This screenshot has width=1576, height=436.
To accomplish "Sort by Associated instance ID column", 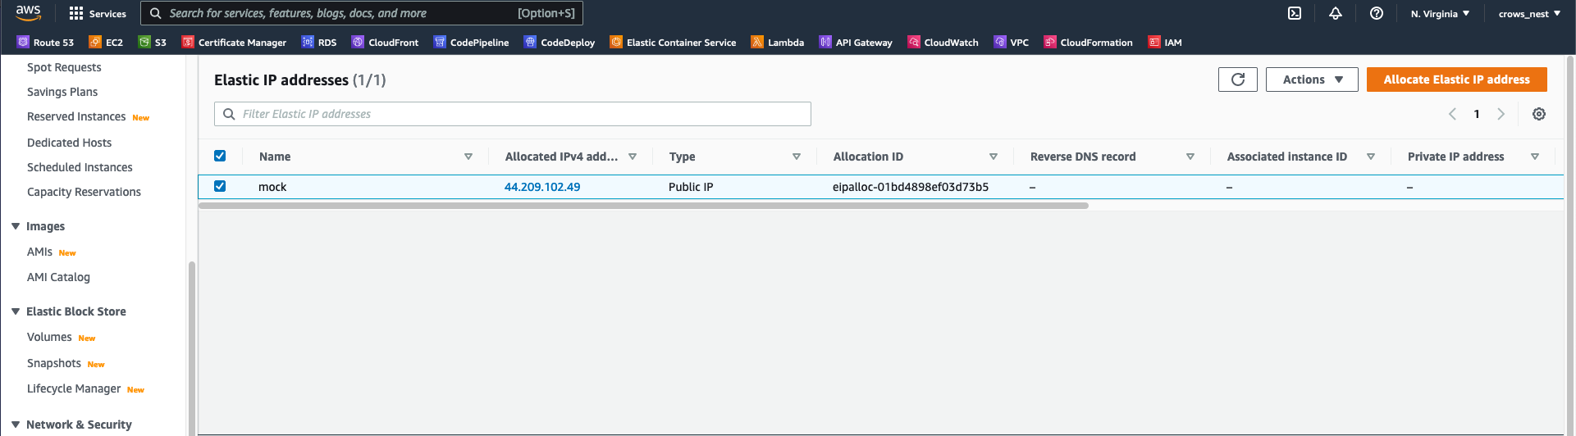I will point(1371,157).
